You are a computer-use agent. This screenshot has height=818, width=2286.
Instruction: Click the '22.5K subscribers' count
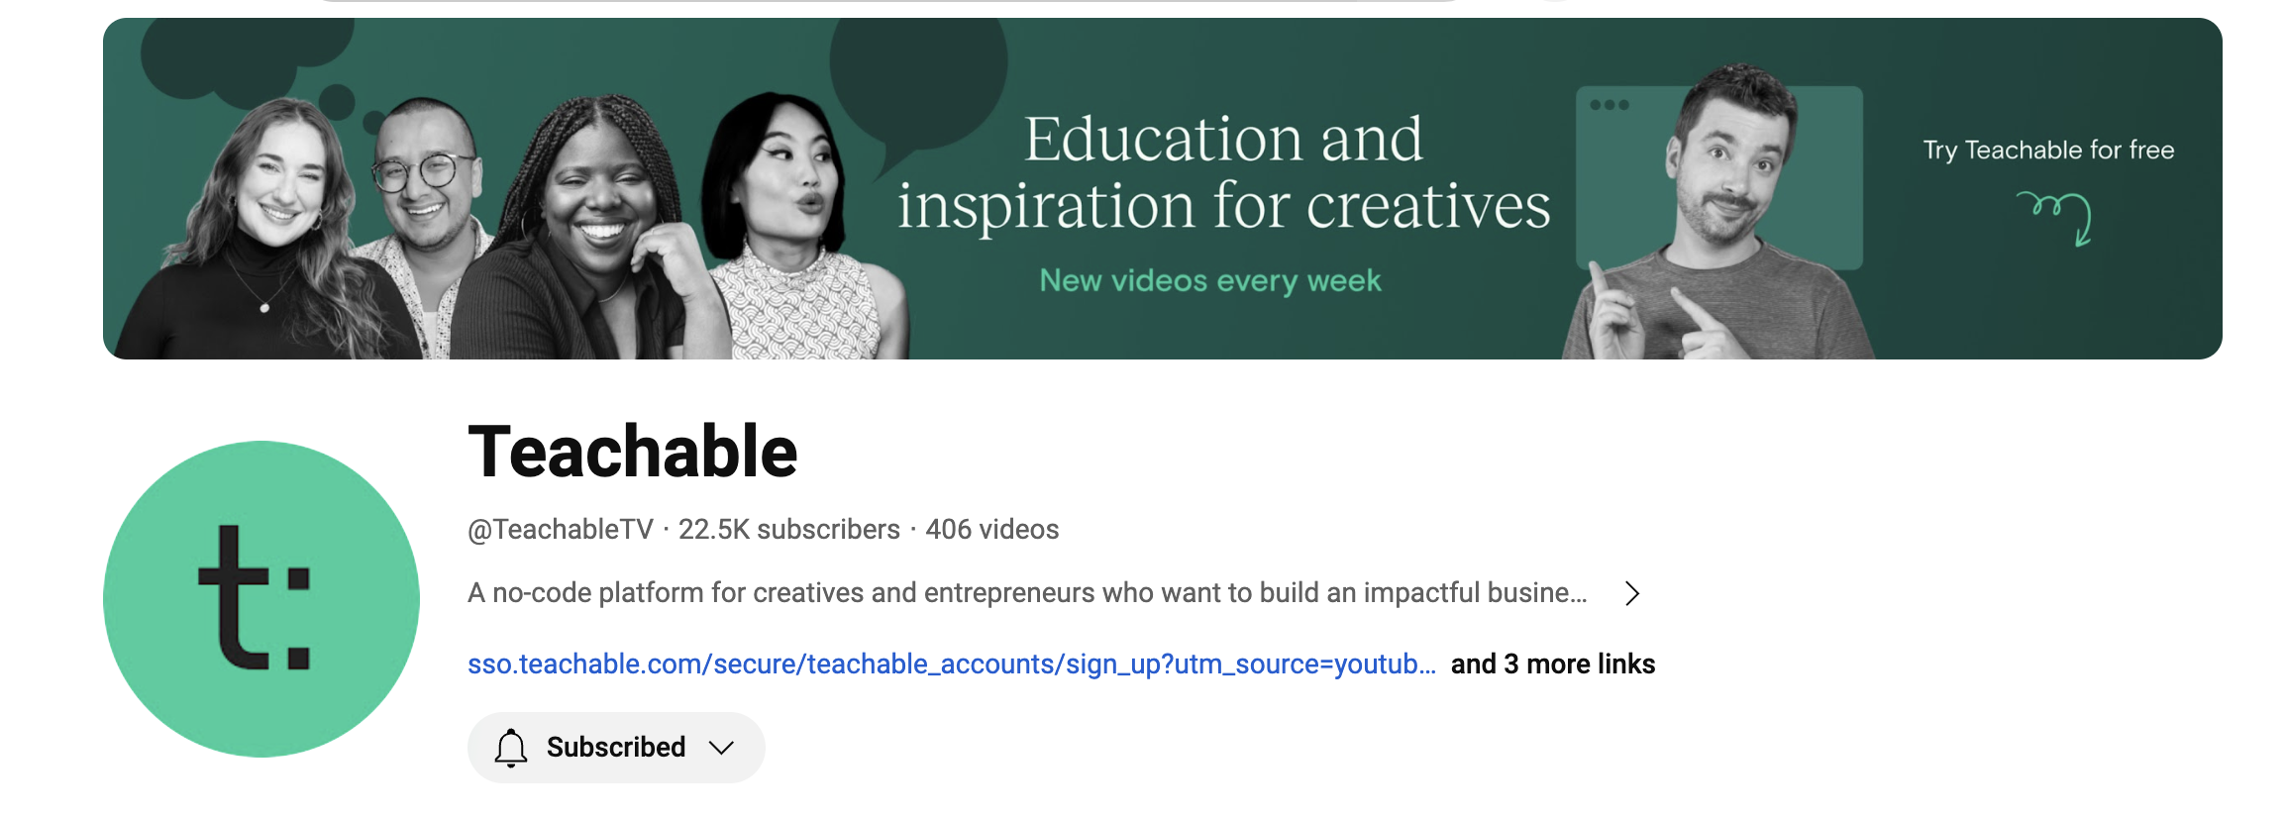788,530
